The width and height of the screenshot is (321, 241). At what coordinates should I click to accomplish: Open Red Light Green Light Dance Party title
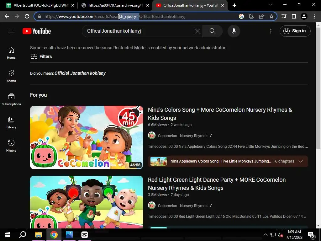point(217,184)
